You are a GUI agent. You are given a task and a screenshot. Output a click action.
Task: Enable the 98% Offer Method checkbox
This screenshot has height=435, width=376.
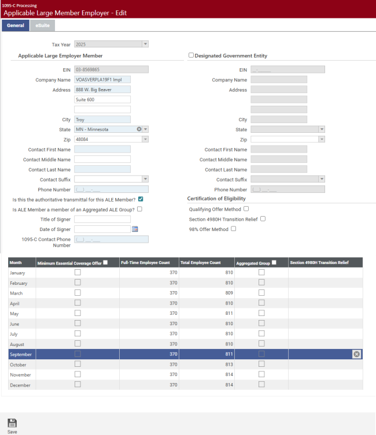coord(234,229)
